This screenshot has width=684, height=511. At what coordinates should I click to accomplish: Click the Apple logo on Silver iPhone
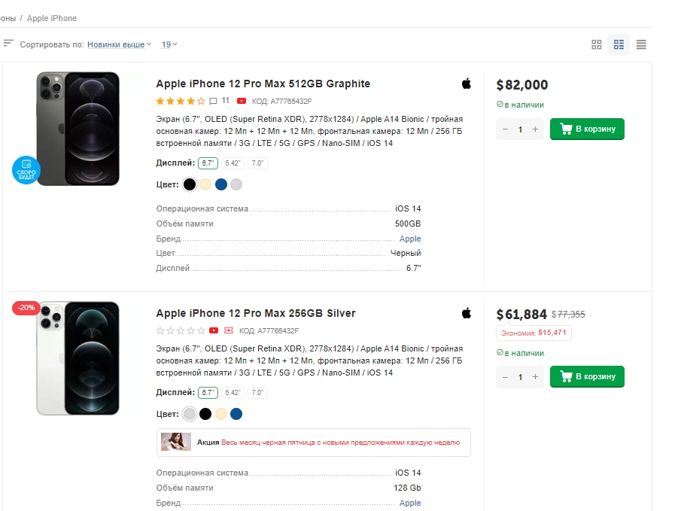click(x=467, y=313)
